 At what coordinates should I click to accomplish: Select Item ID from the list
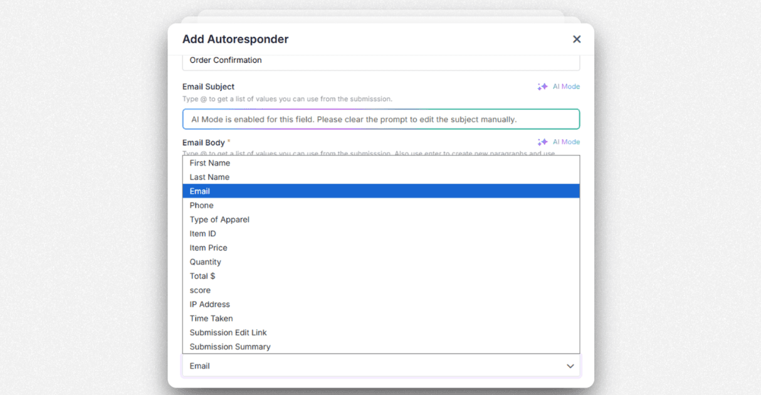coord(381,233)
